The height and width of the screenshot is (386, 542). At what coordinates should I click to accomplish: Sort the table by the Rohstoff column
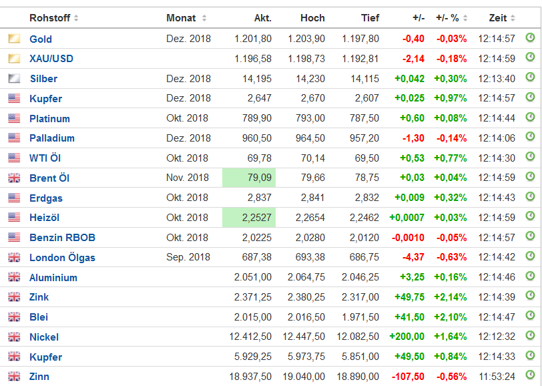pos(76,18)
